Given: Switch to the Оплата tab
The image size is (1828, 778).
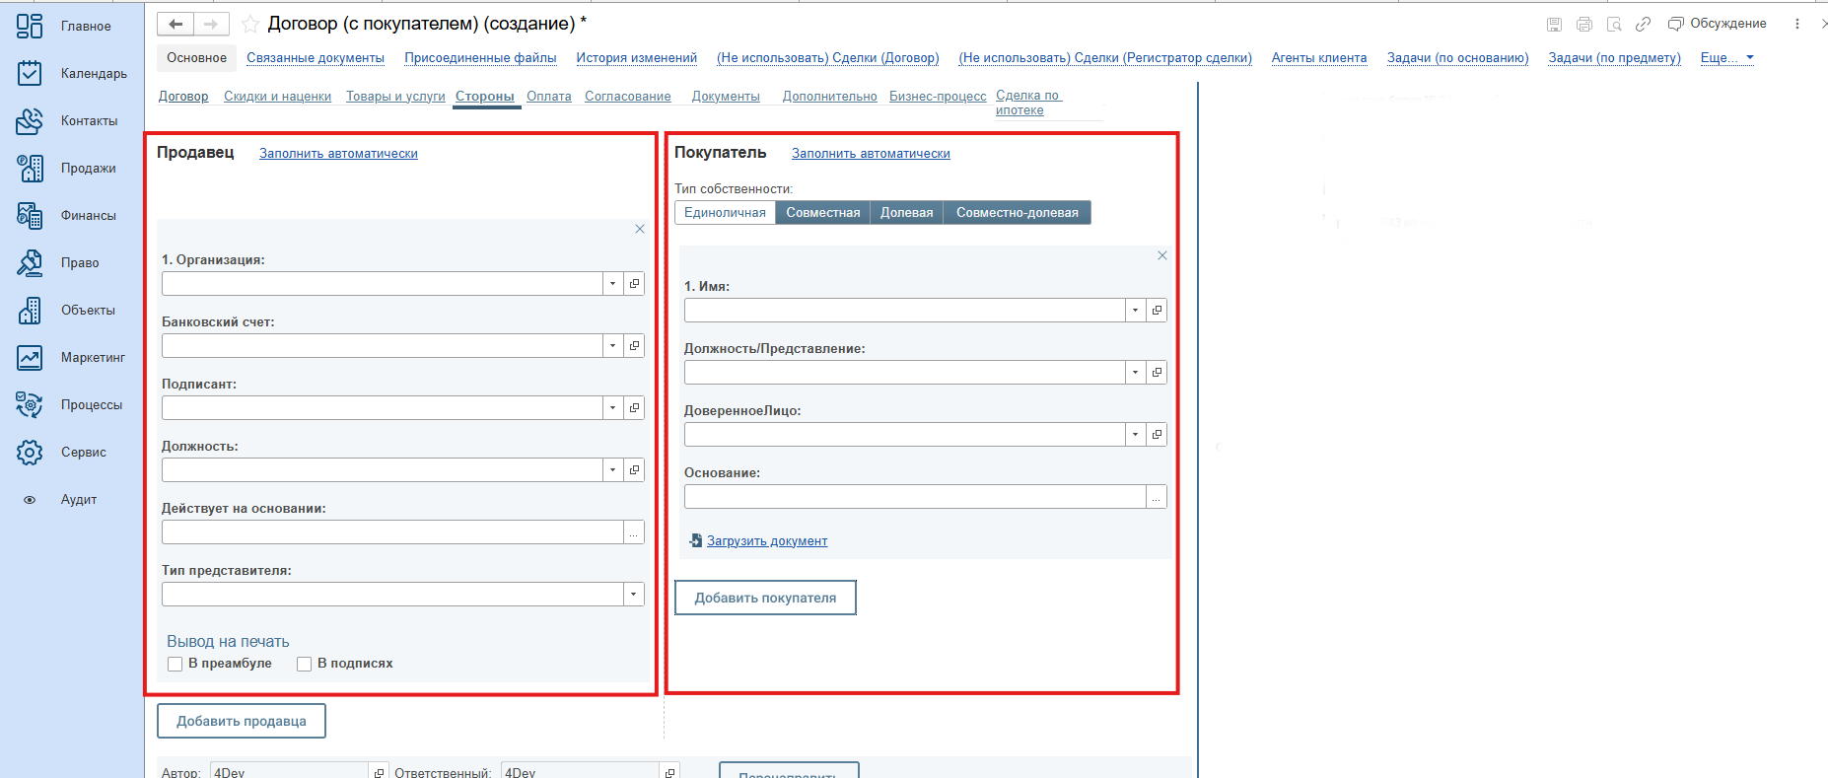Looking at the screenshot, I should click(x=548, y=97).
